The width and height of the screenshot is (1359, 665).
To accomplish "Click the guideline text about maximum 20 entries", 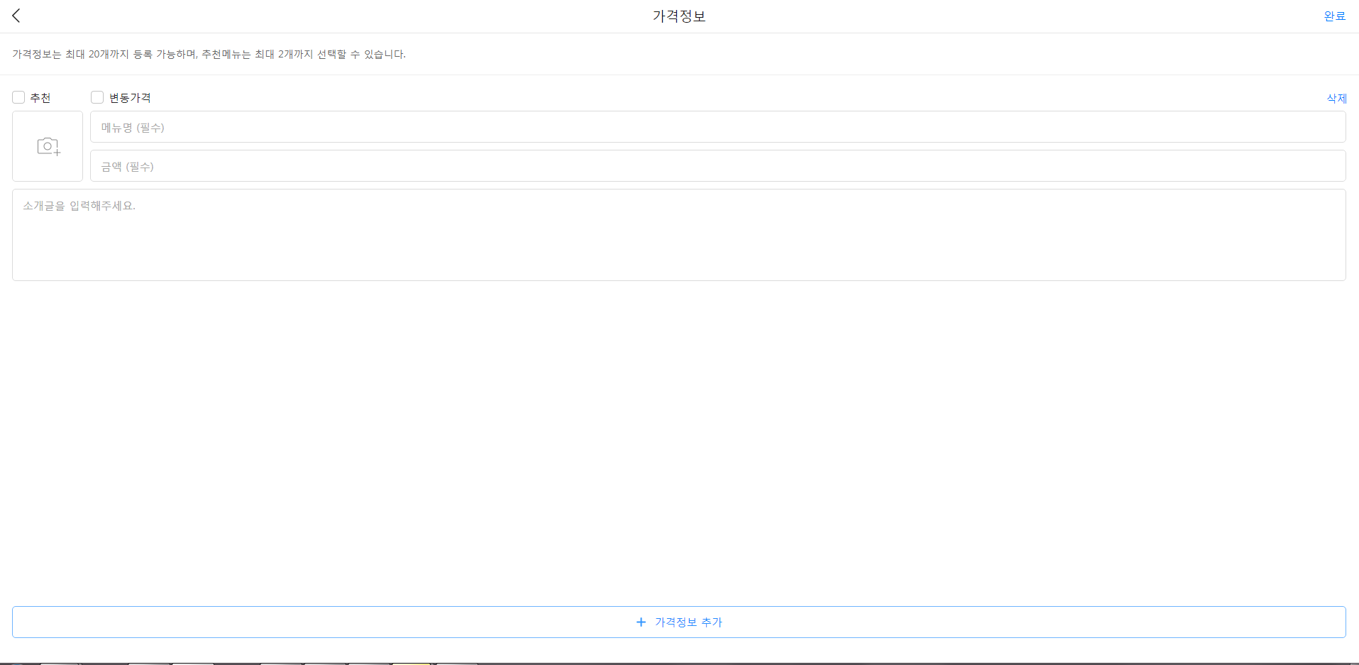I will (x=209, y=54).
